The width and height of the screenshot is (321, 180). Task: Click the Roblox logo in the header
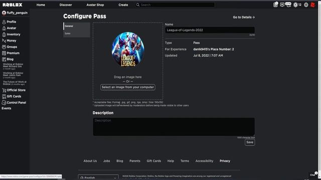coord(13,4)
